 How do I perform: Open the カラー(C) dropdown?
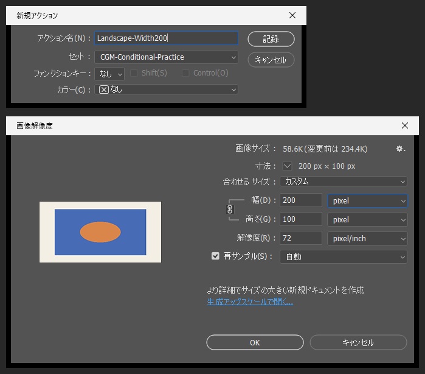(x=166, y=90)
